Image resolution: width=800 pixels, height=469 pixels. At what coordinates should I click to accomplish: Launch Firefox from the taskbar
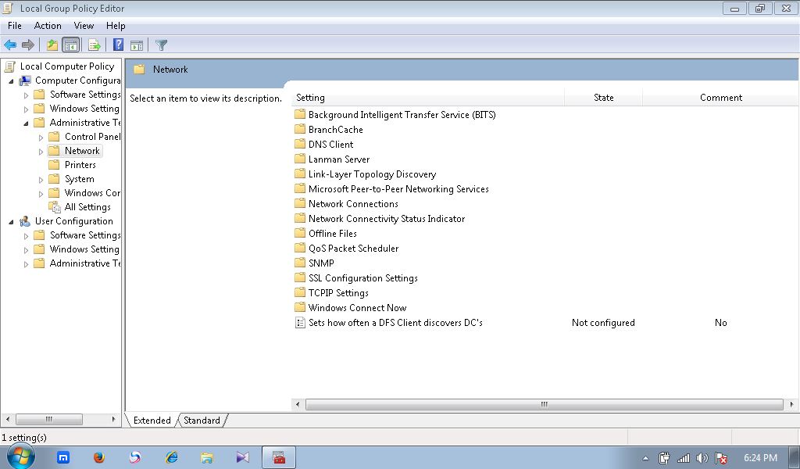[99, 457]
